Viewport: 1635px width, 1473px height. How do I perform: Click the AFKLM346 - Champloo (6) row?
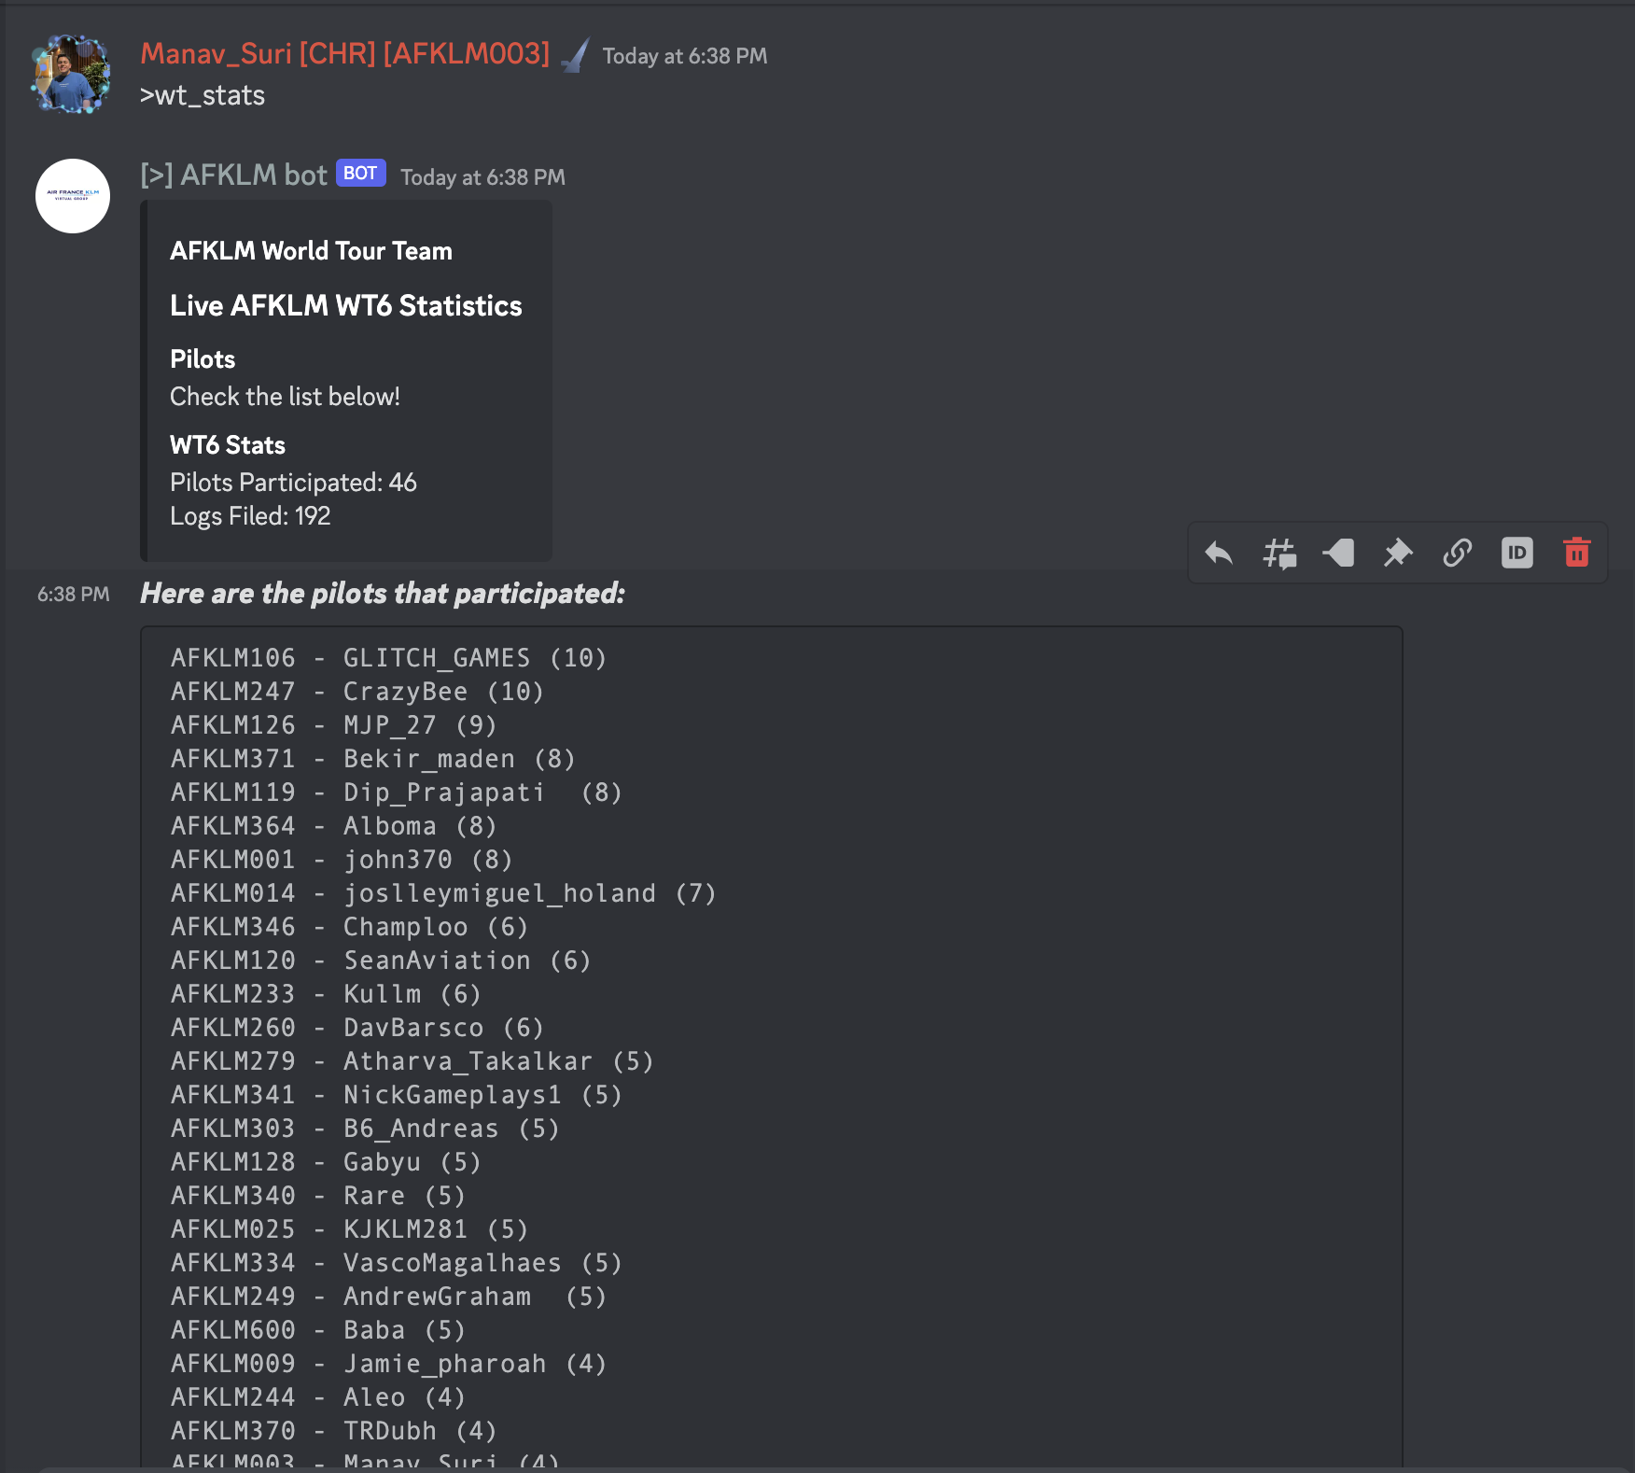tap(350, 927)
